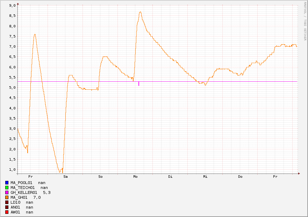Click the dark red LD10 legend swatch
The image size is (308, 217).
(x=7, y=202)
